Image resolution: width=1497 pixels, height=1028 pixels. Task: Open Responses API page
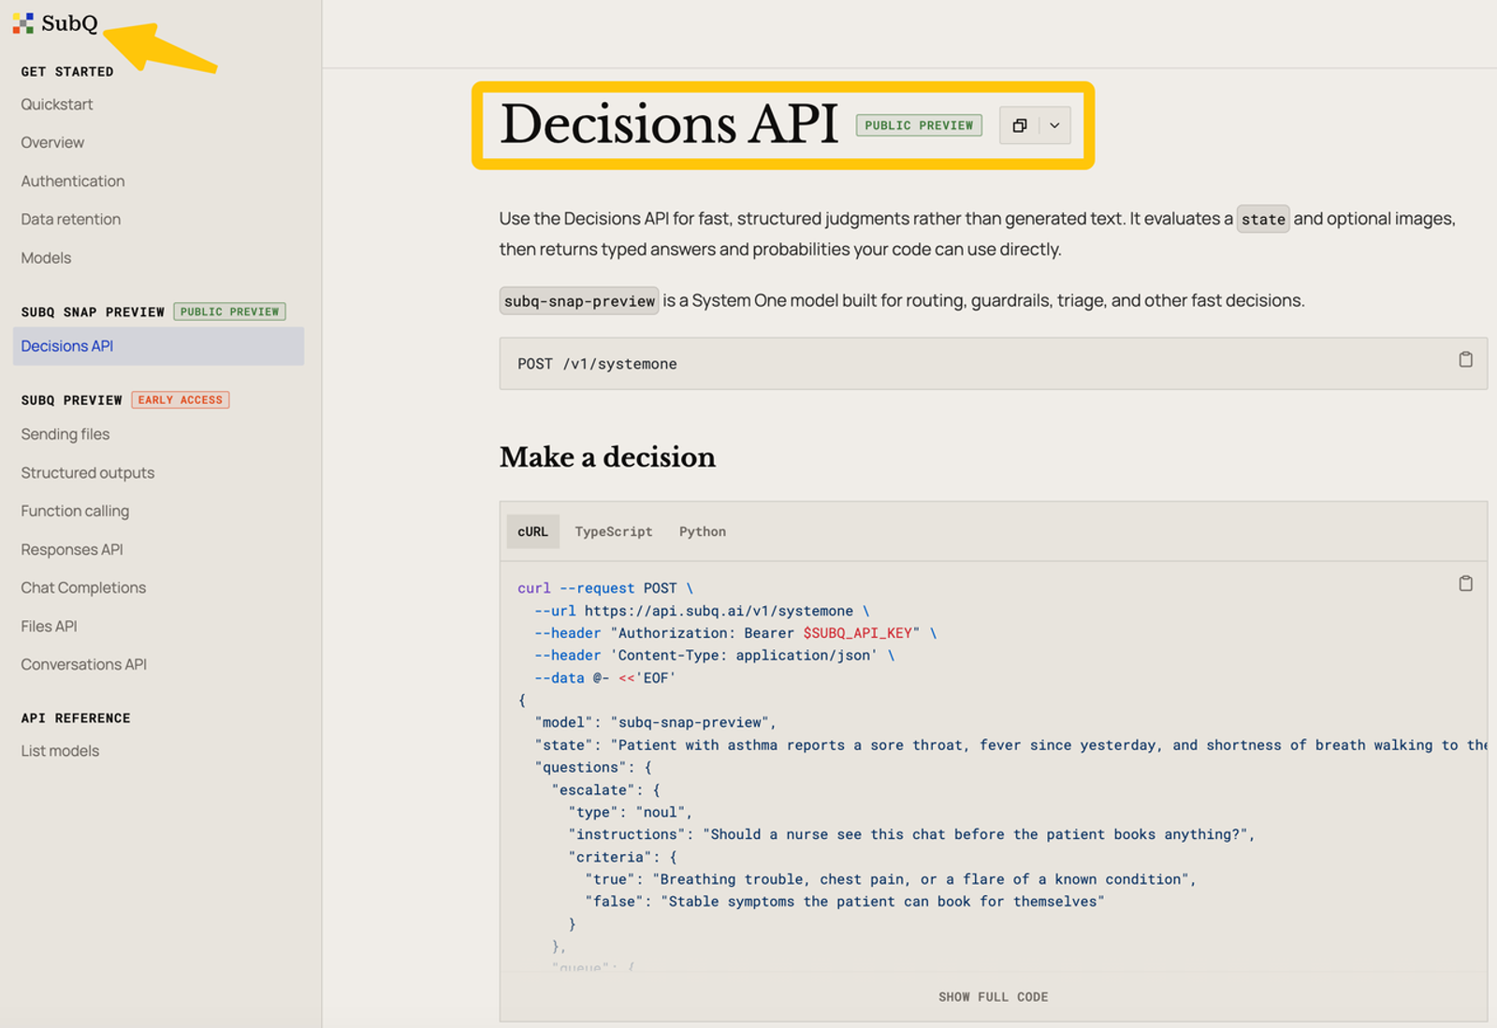(72, 549)
